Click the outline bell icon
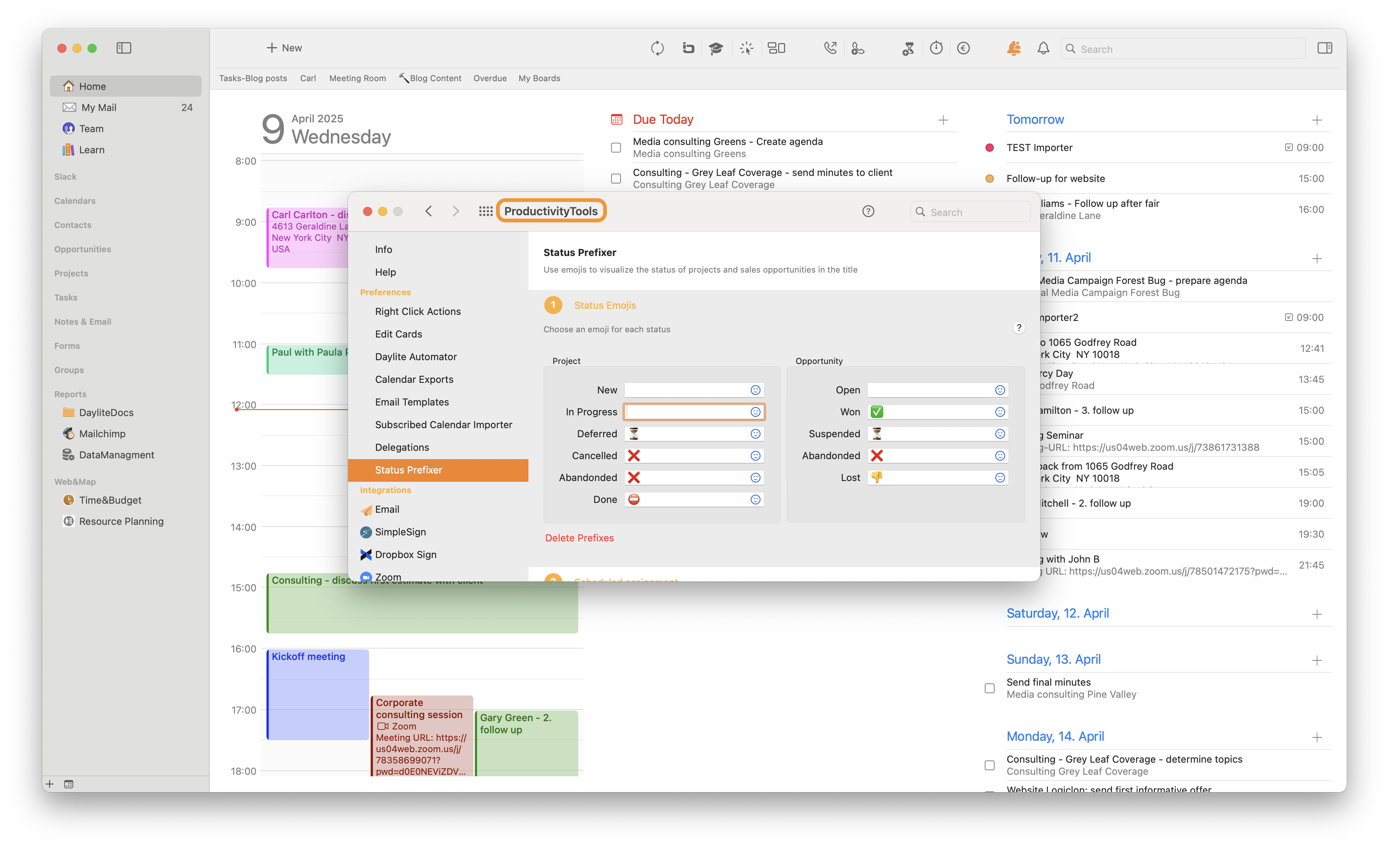 tap(1043, 48)
